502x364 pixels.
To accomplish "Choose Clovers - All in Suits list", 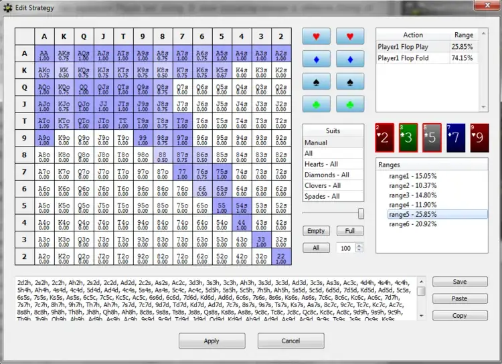I will point(333,185).
